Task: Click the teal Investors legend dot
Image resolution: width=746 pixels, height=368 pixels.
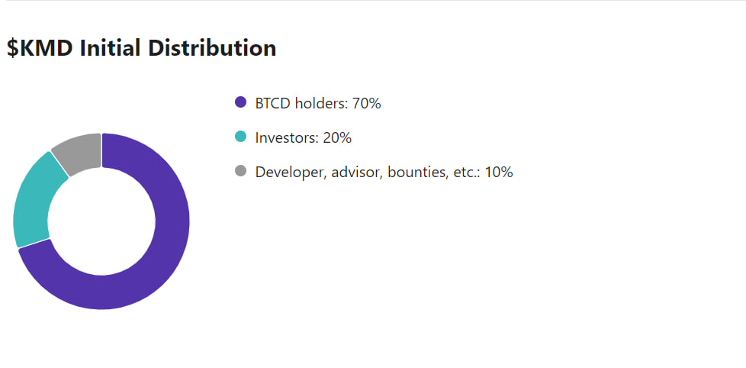Action: point(241,137)
